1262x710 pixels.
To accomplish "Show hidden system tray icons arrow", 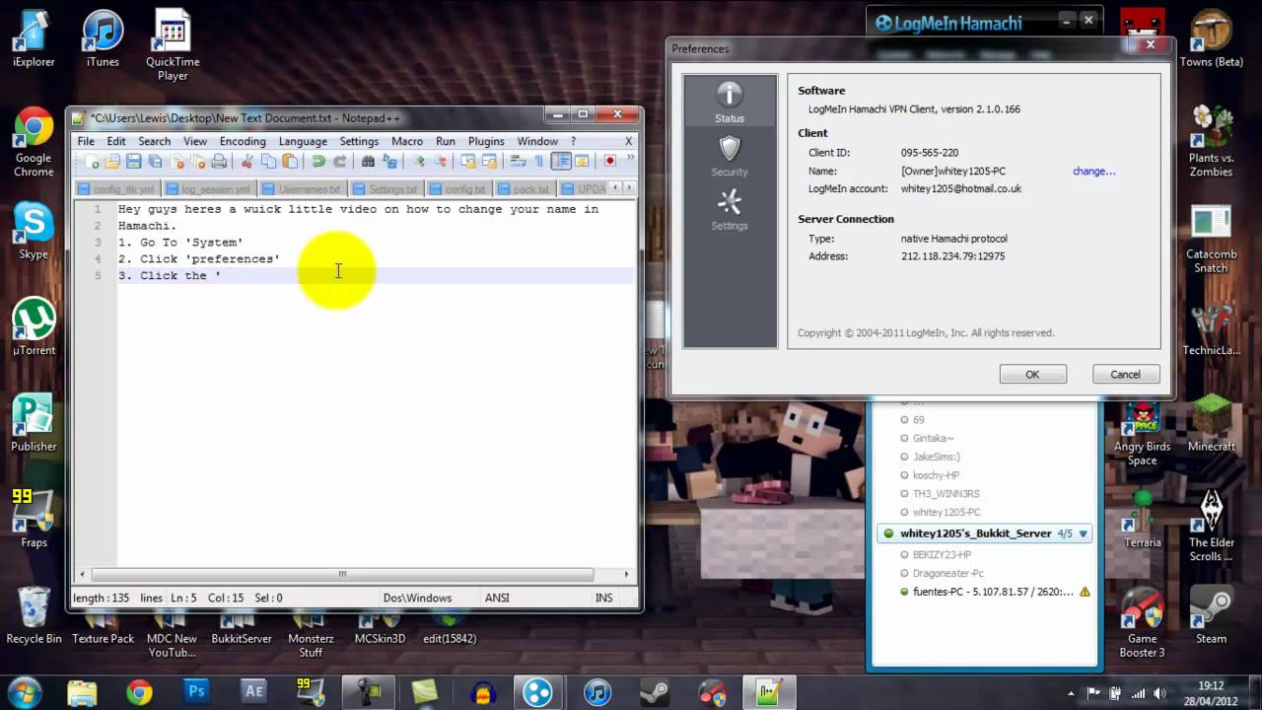I will tap(1073, 692).
